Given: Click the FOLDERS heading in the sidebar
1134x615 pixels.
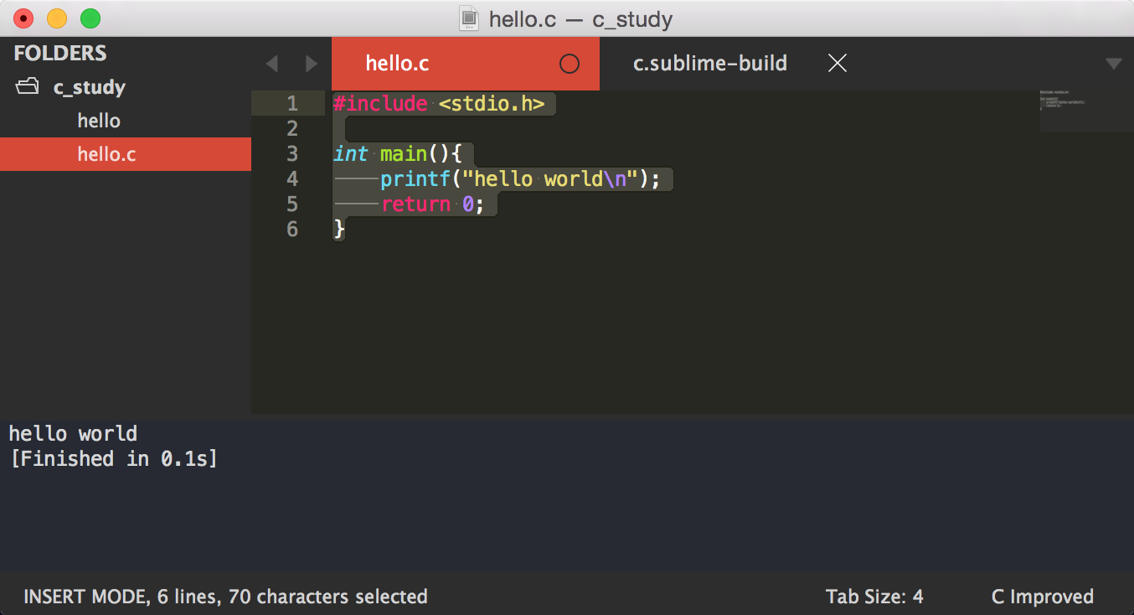Looking at the screenshot, I should pyautogui.click(x=59, y=53).
